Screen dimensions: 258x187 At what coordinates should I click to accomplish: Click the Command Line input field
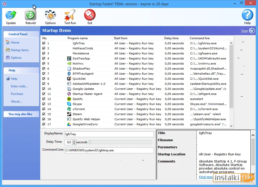coord(109,150)
